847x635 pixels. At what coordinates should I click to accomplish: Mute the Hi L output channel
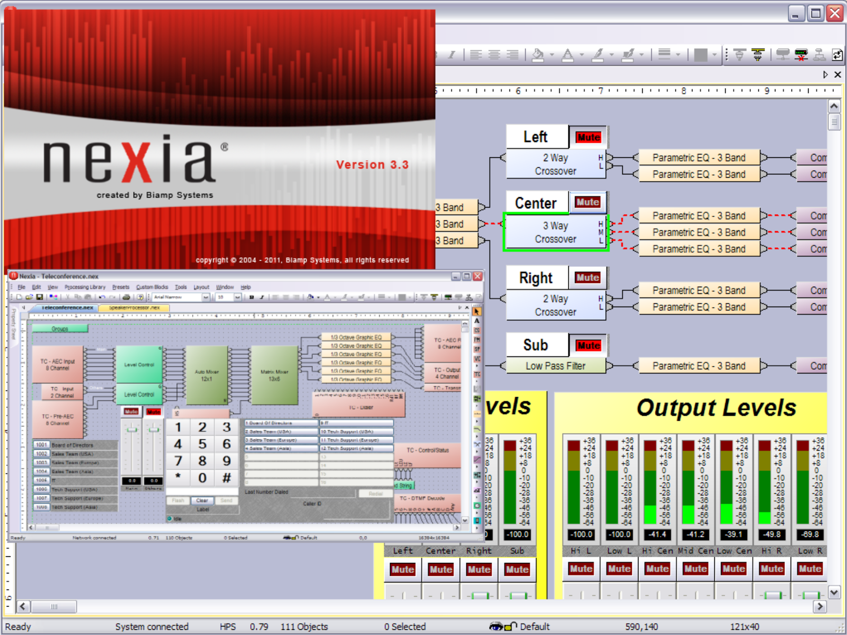tap(581, 569)
